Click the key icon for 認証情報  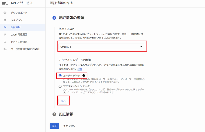point(5,27)
